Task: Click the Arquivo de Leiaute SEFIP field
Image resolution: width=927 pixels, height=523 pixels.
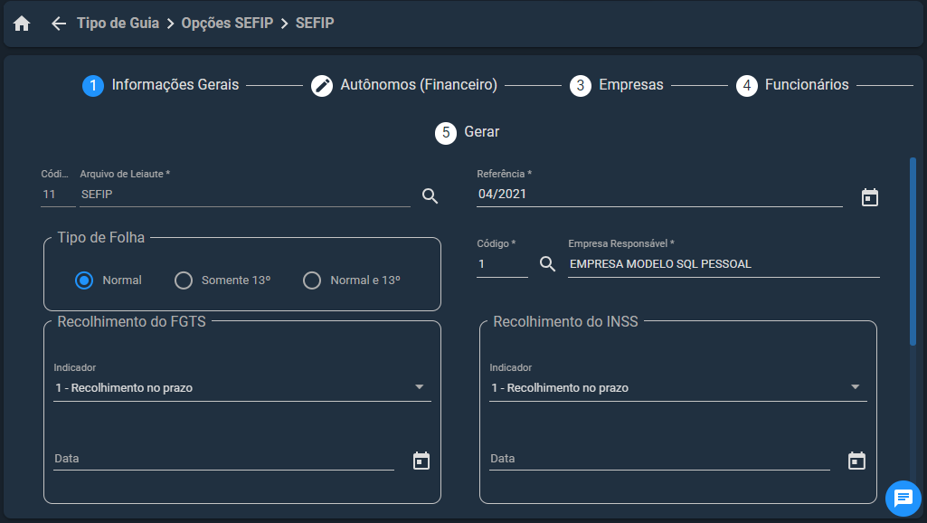Action: (x=245, y=195)
